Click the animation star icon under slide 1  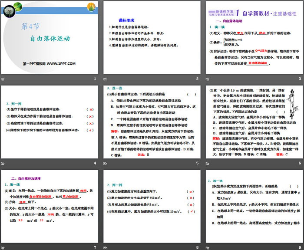click(3, 79)
